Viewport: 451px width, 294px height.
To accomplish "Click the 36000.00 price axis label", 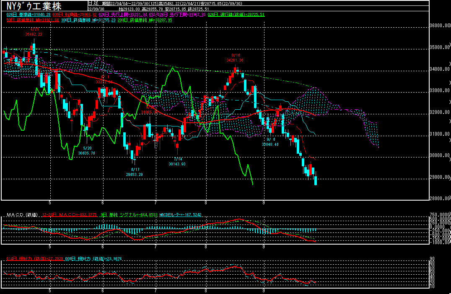I will (440, 26).
